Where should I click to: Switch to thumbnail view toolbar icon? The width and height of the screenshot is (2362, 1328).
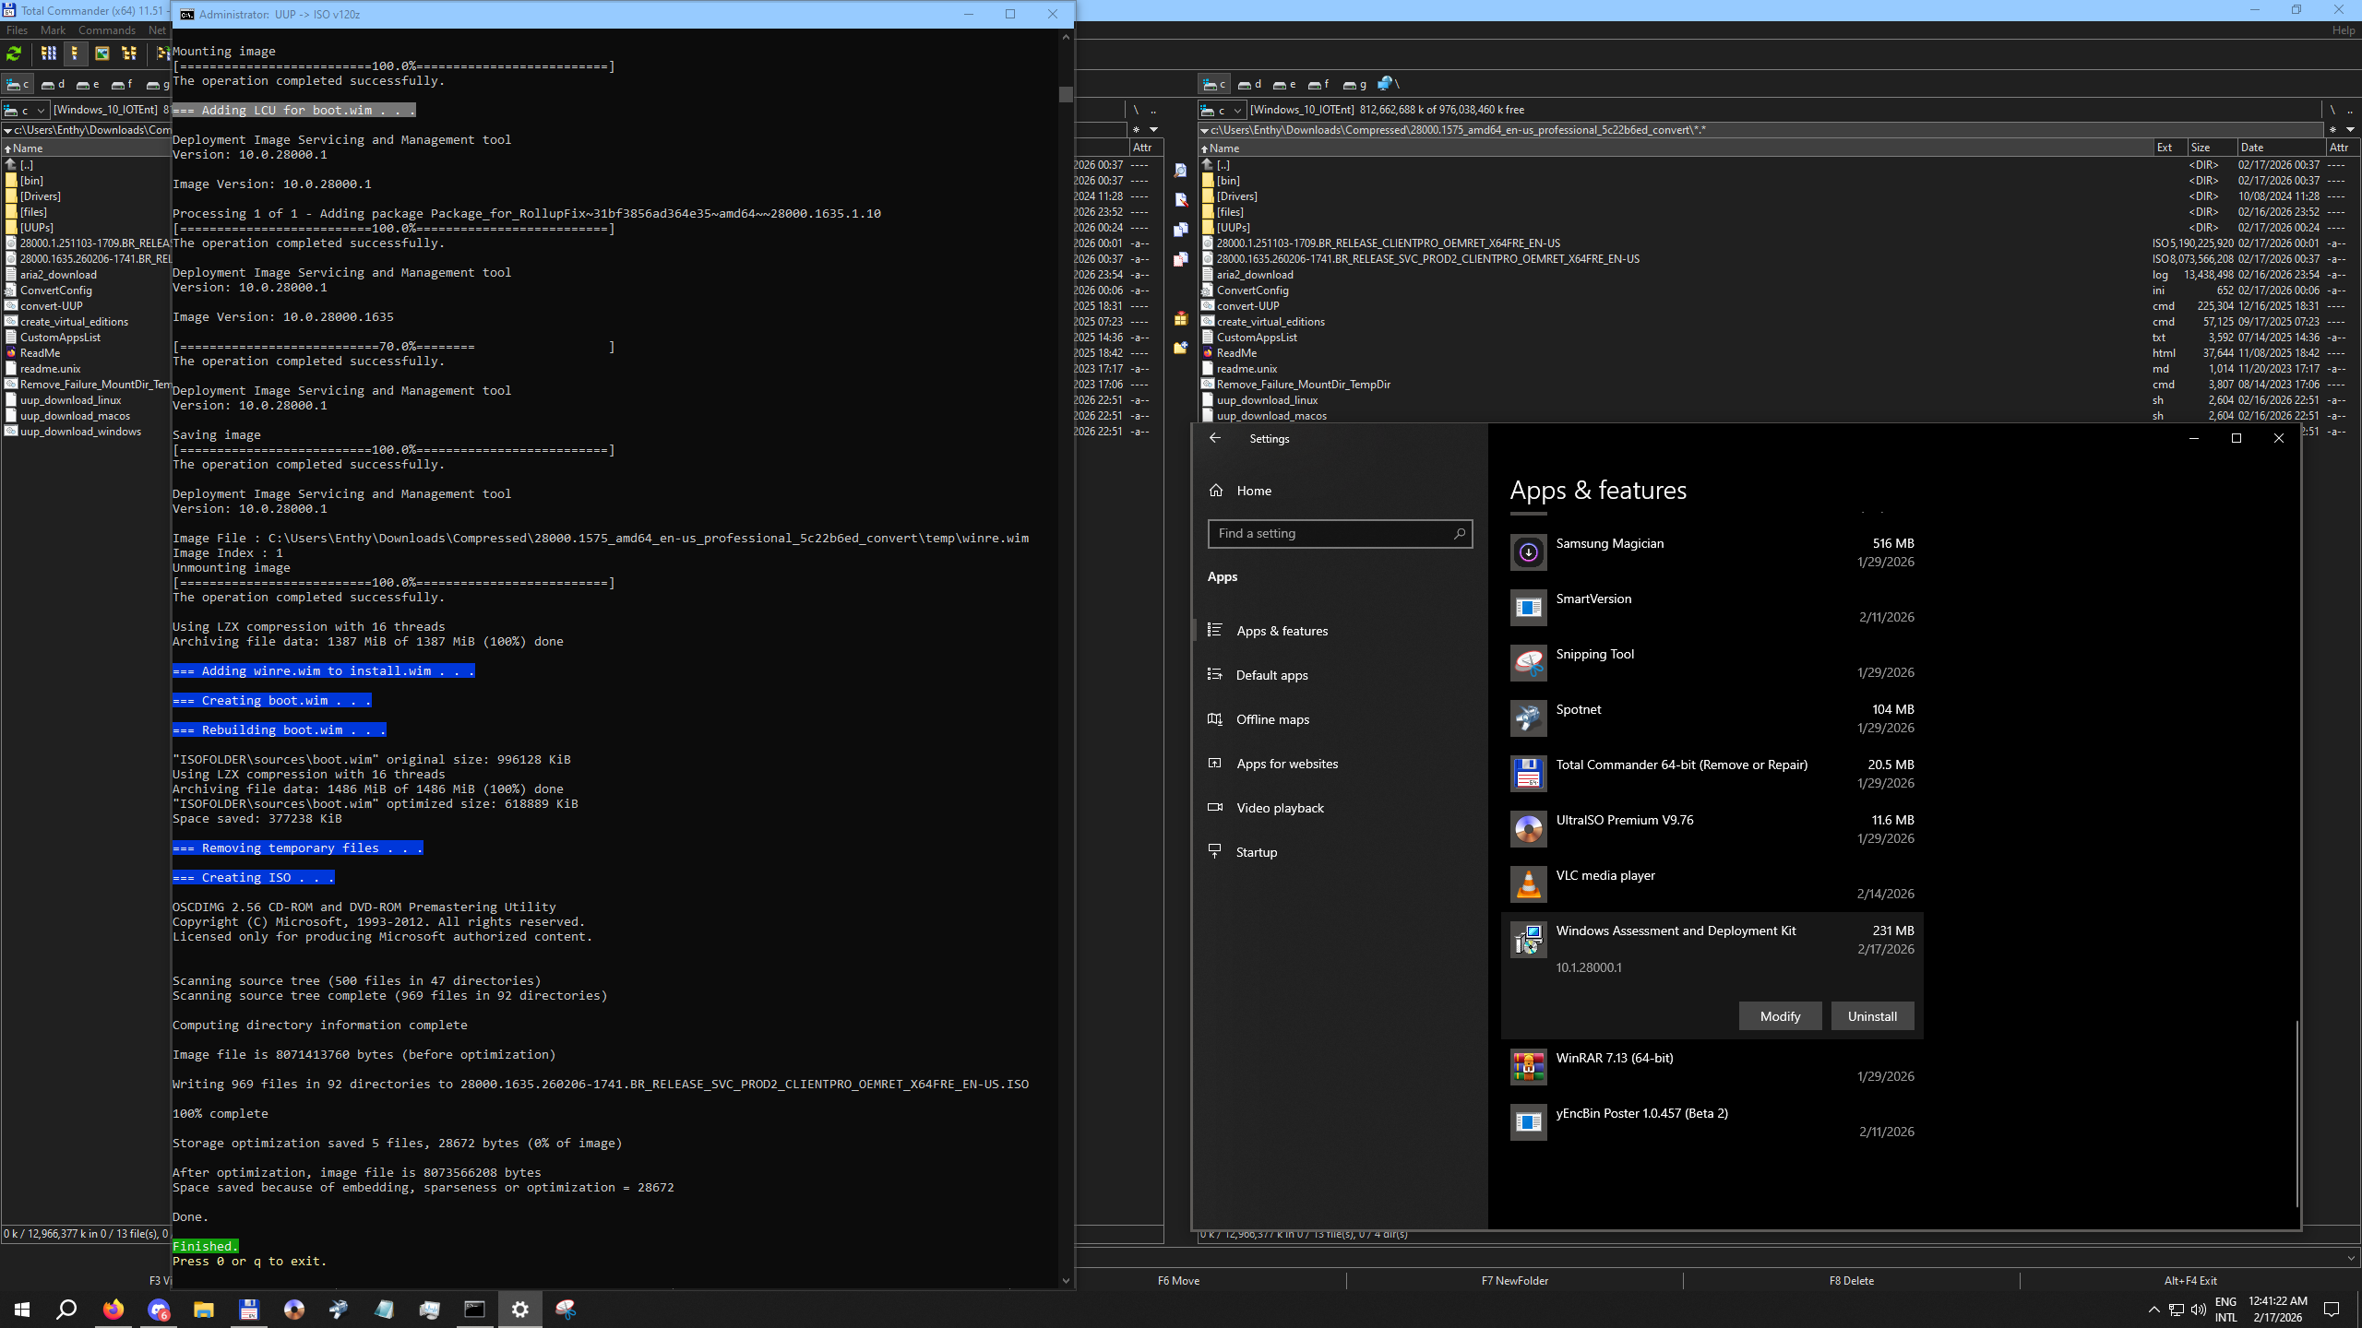click(x=102, y=53)
